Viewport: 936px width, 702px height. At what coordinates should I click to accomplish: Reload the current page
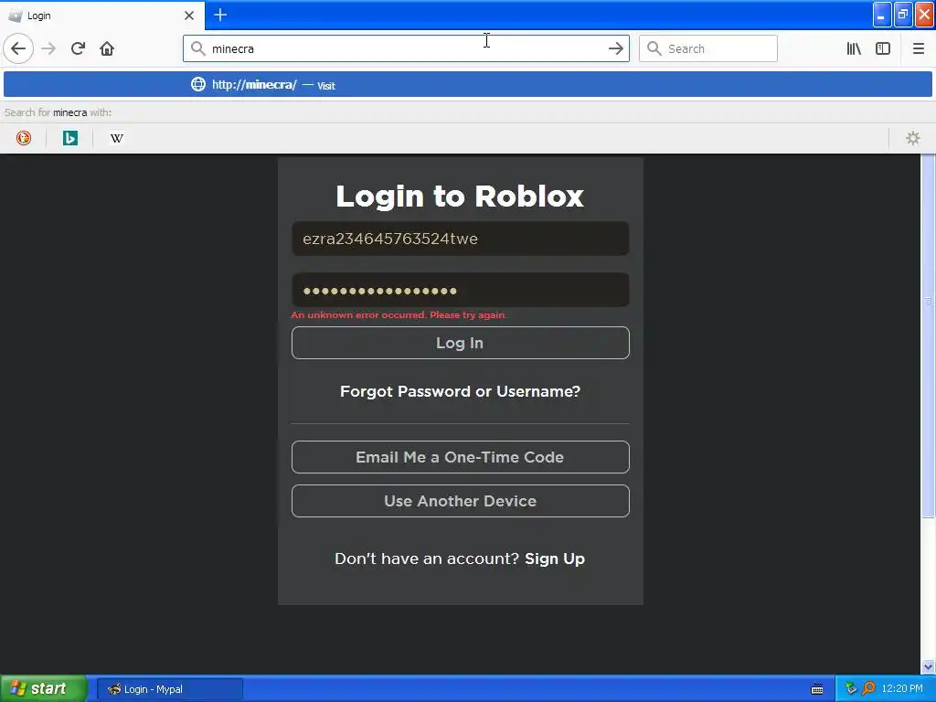(x=78, y=49)
